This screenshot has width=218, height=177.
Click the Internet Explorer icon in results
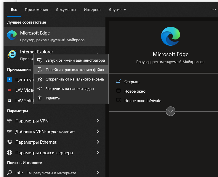(12, 54)
